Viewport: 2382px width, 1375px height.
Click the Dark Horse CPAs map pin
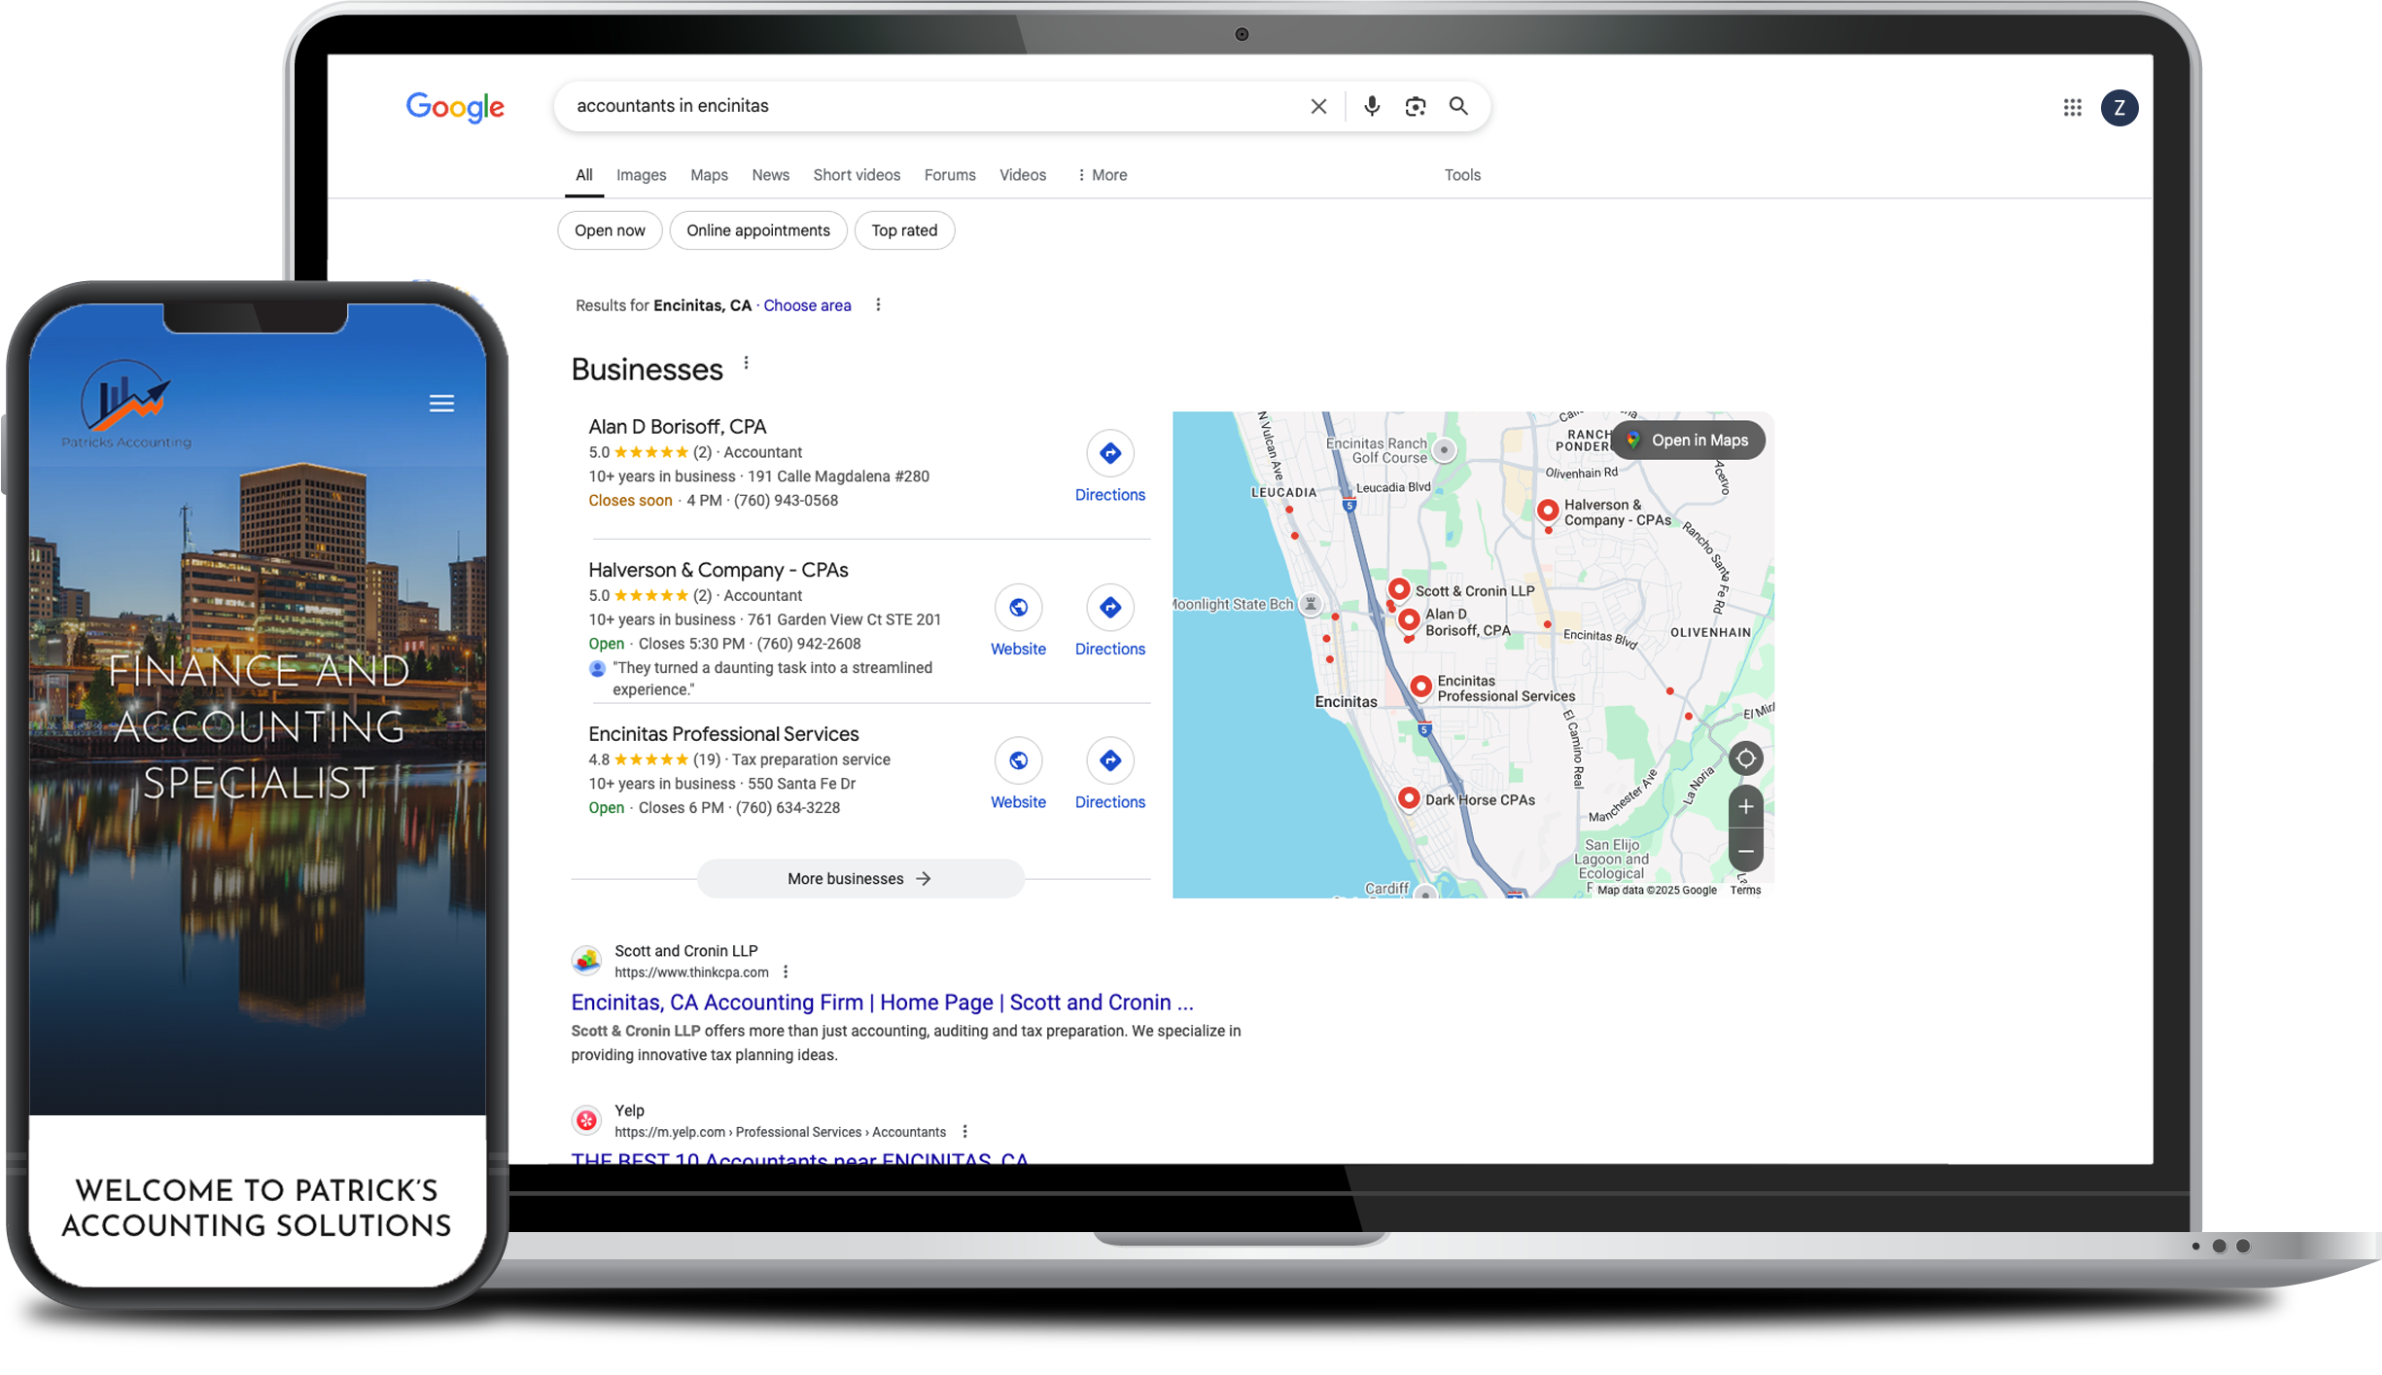[x=1409, y=799]
